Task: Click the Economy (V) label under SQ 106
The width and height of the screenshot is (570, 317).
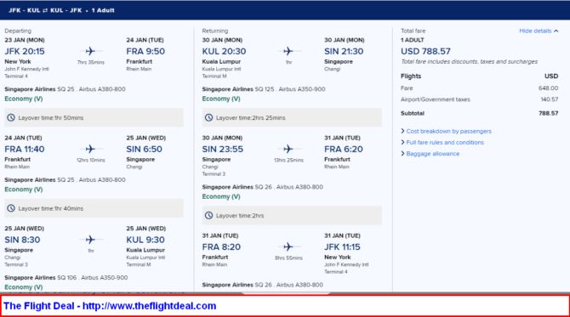Action: pyautogui.click(x=24, y=287)
